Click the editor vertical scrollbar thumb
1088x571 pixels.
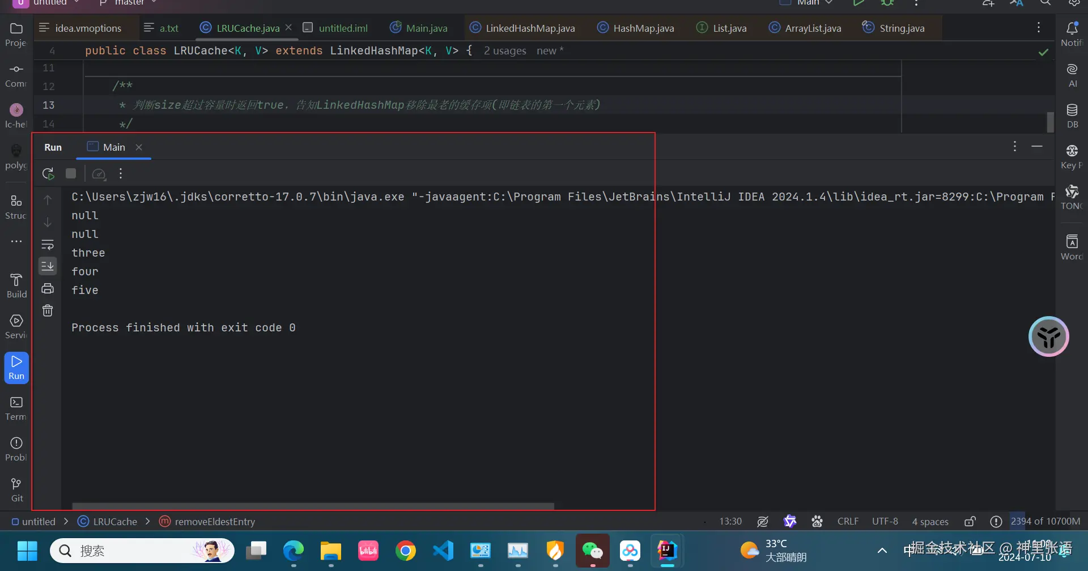(x=1050, y=122)
